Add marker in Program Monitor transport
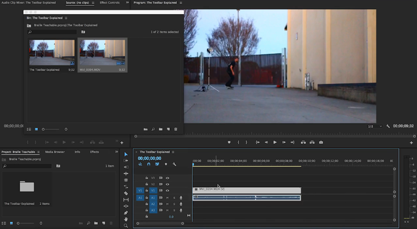Image resolution: width=417 pixels, height=229 pixels. click(x=229, y=142)
